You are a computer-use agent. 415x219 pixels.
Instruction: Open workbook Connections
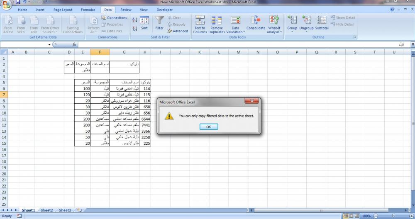click(x=114, y=18)
